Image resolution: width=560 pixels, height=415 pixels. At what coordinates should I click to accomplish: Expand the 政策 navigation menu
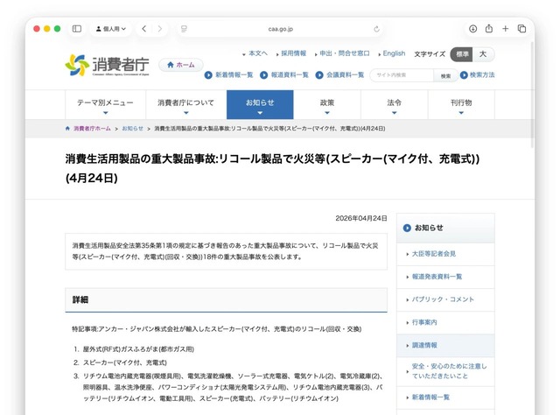[x=327, y=104]
